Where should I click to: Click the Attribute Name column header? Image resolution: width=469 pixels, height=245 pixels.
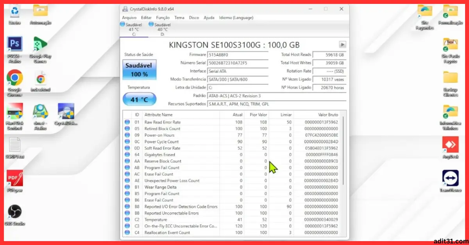pyautogui.click(x=181, y=115)
